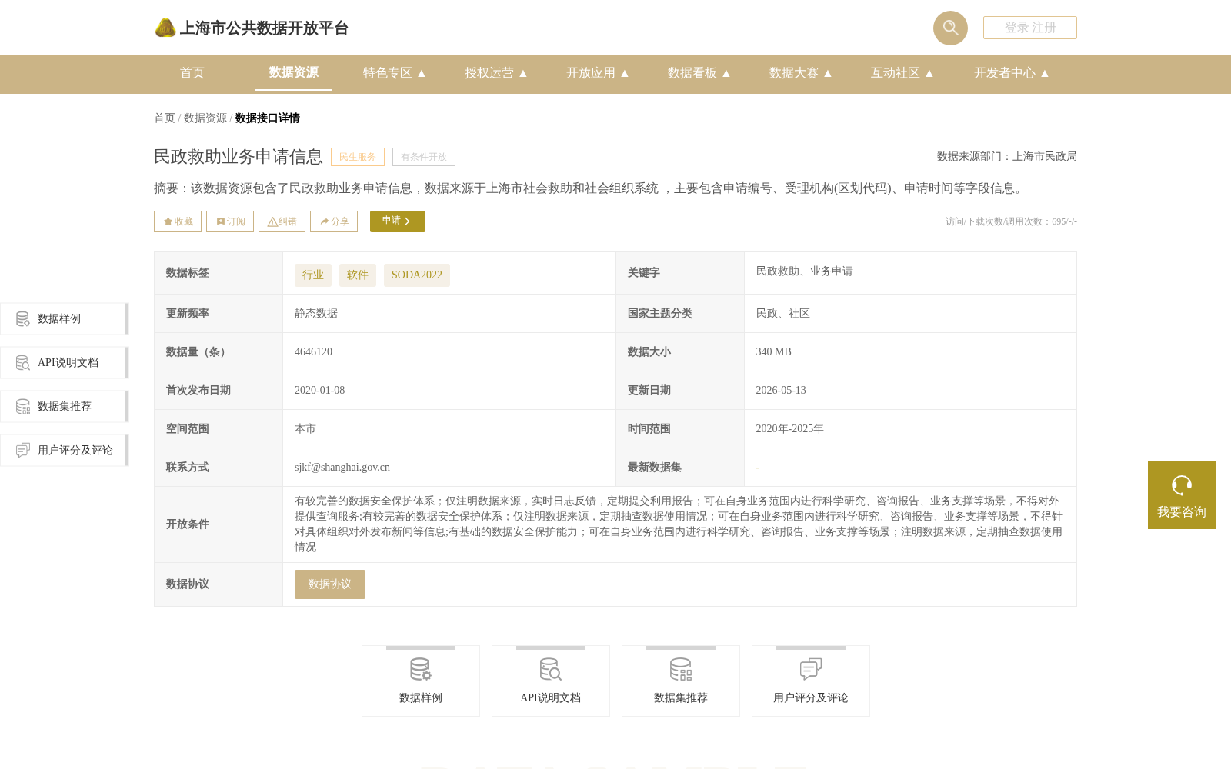Click 静态数据 update frequency value
This screenshot has height=769, width=1231.
coord(316,314)
